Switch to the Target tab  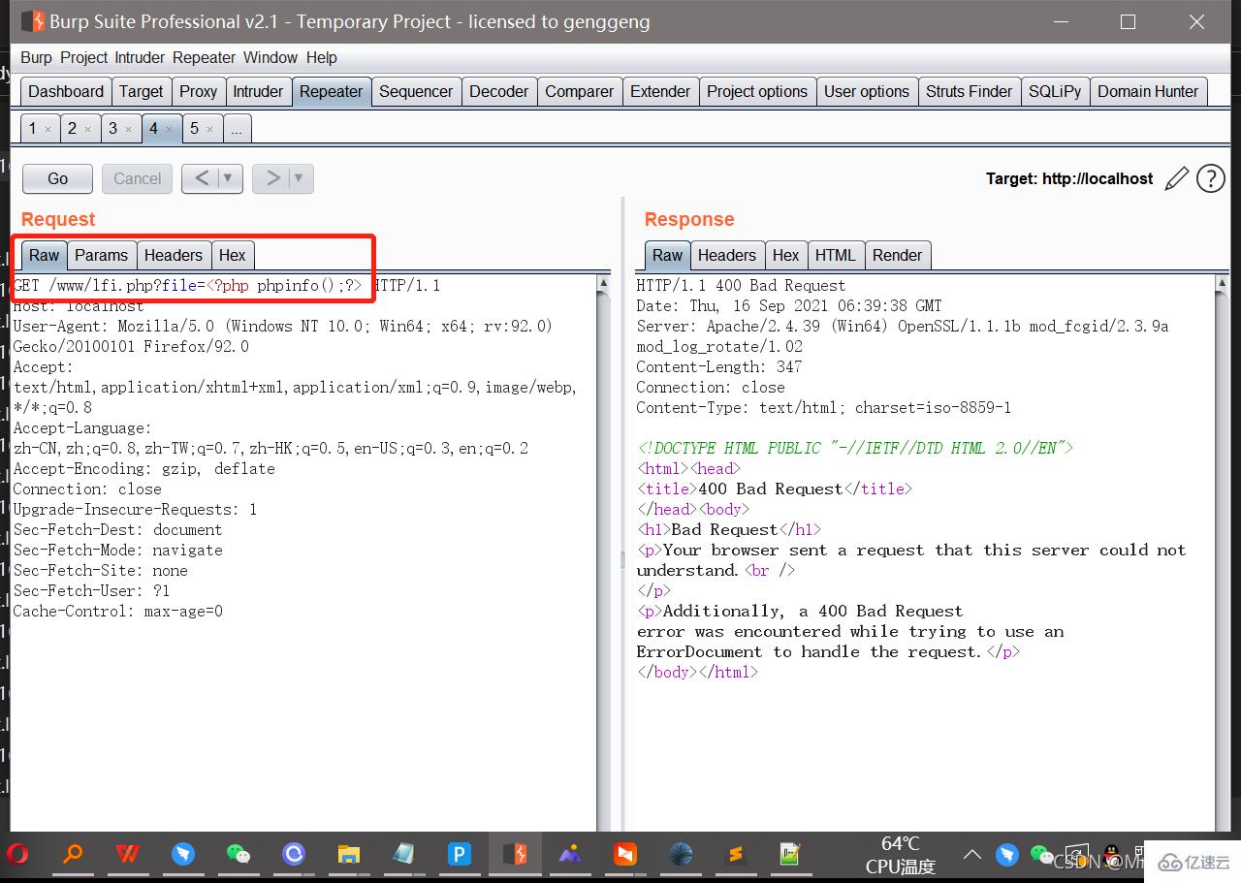click(141, 91)
